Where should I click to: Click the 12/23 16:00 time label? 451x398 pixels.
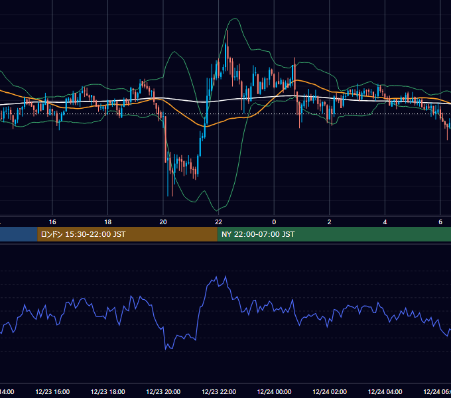[x=52, y=391]
